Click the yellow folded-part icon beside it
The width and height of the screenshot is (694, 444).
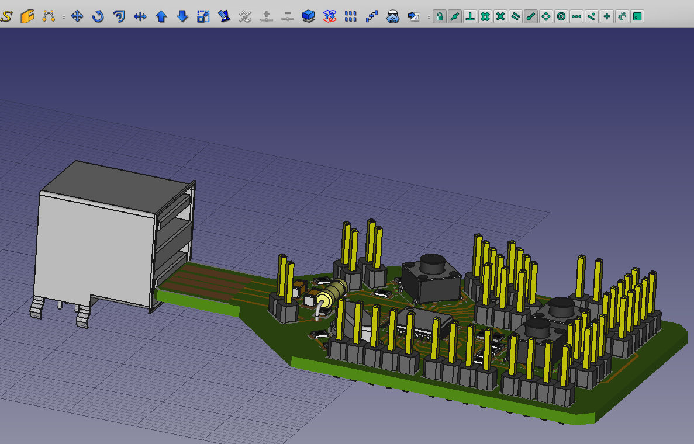pos(28,16)
